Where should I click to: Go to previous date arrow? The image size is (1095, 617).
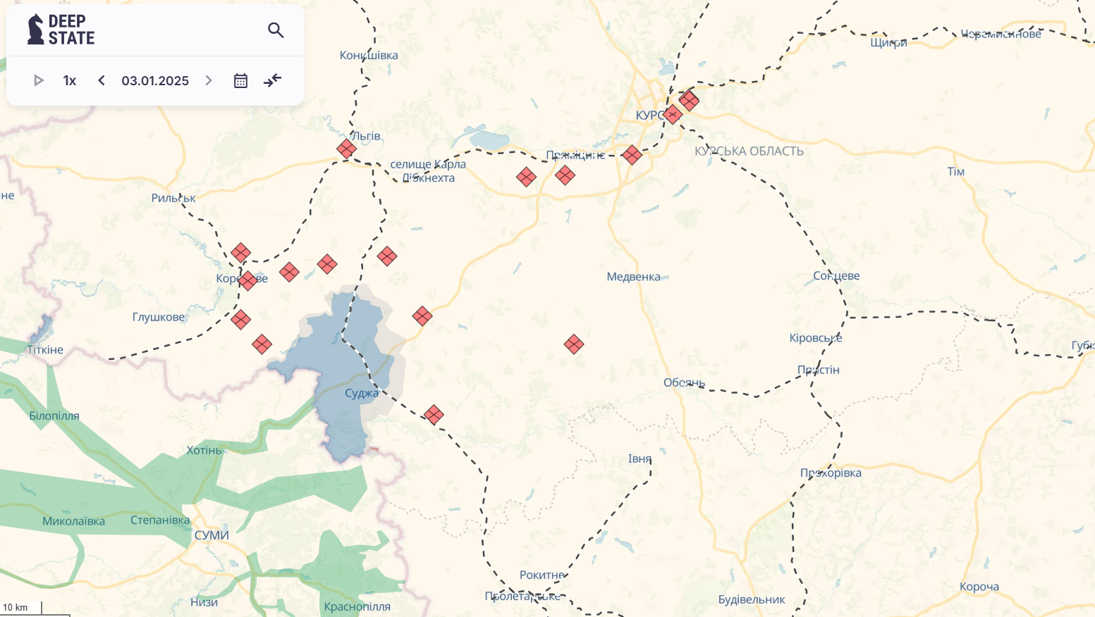(102, 80)
